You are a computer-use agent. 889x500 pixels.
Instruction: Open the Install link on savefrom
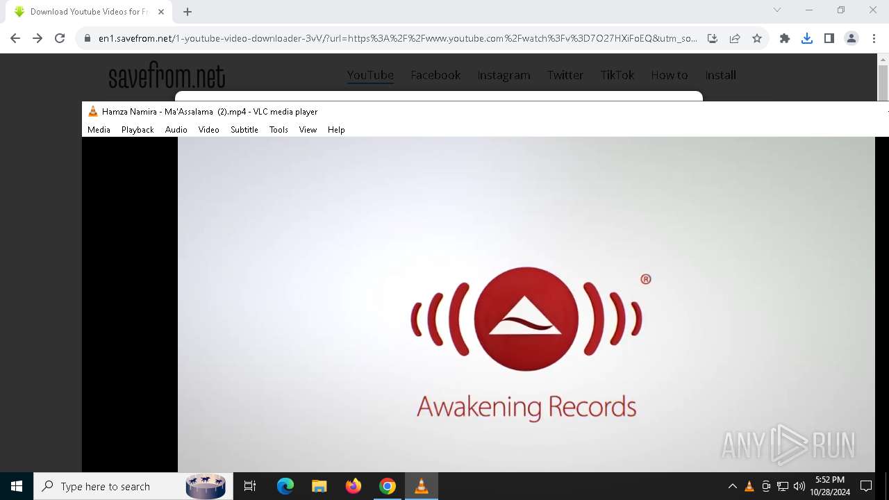[720, 75]
